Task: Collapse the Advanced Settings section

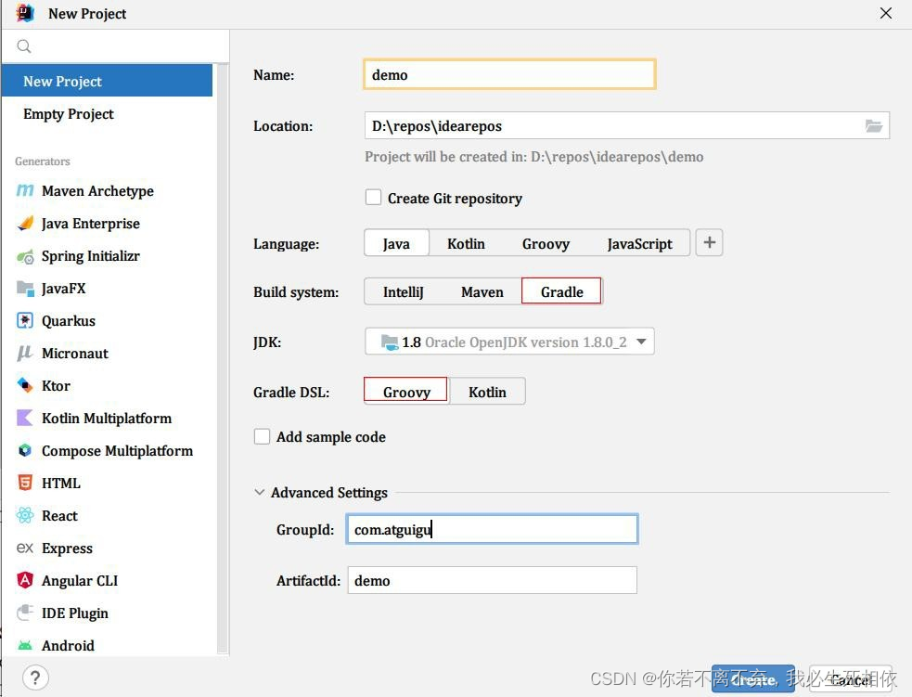Action: (x=259, y=493)
